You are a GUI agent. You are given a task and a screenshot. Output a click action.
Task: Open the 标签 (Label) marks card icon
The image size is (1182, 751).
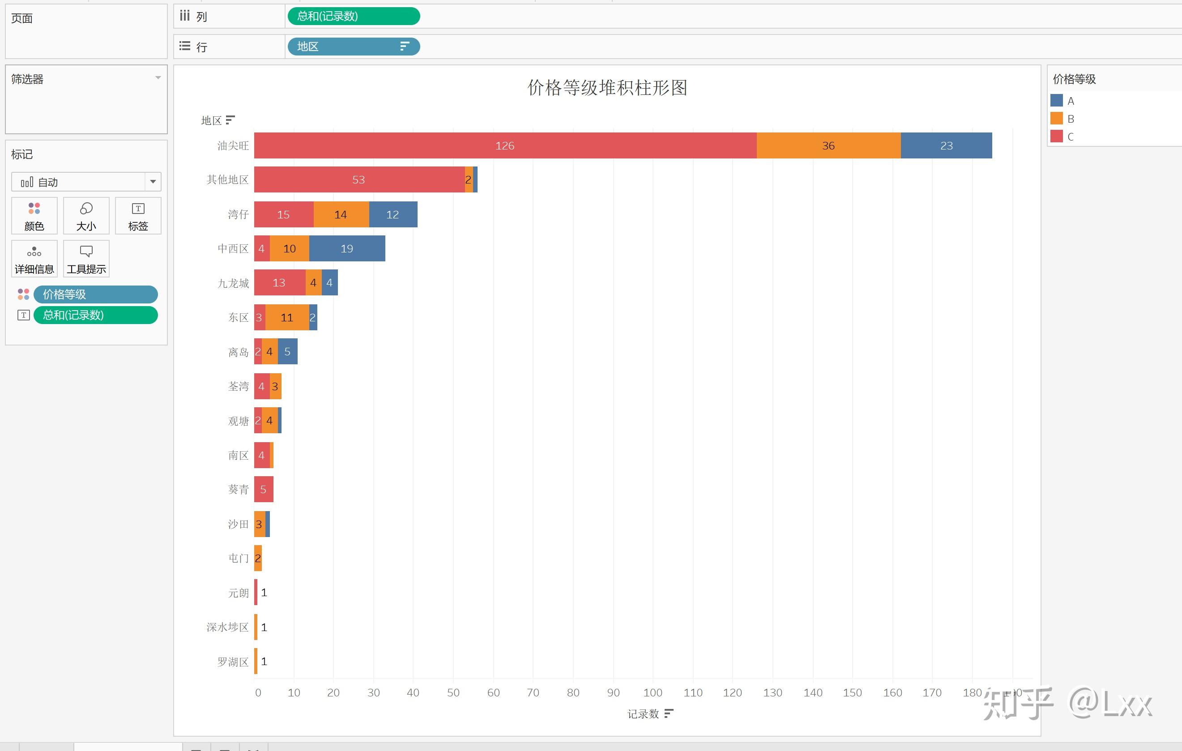pos(138,215)
